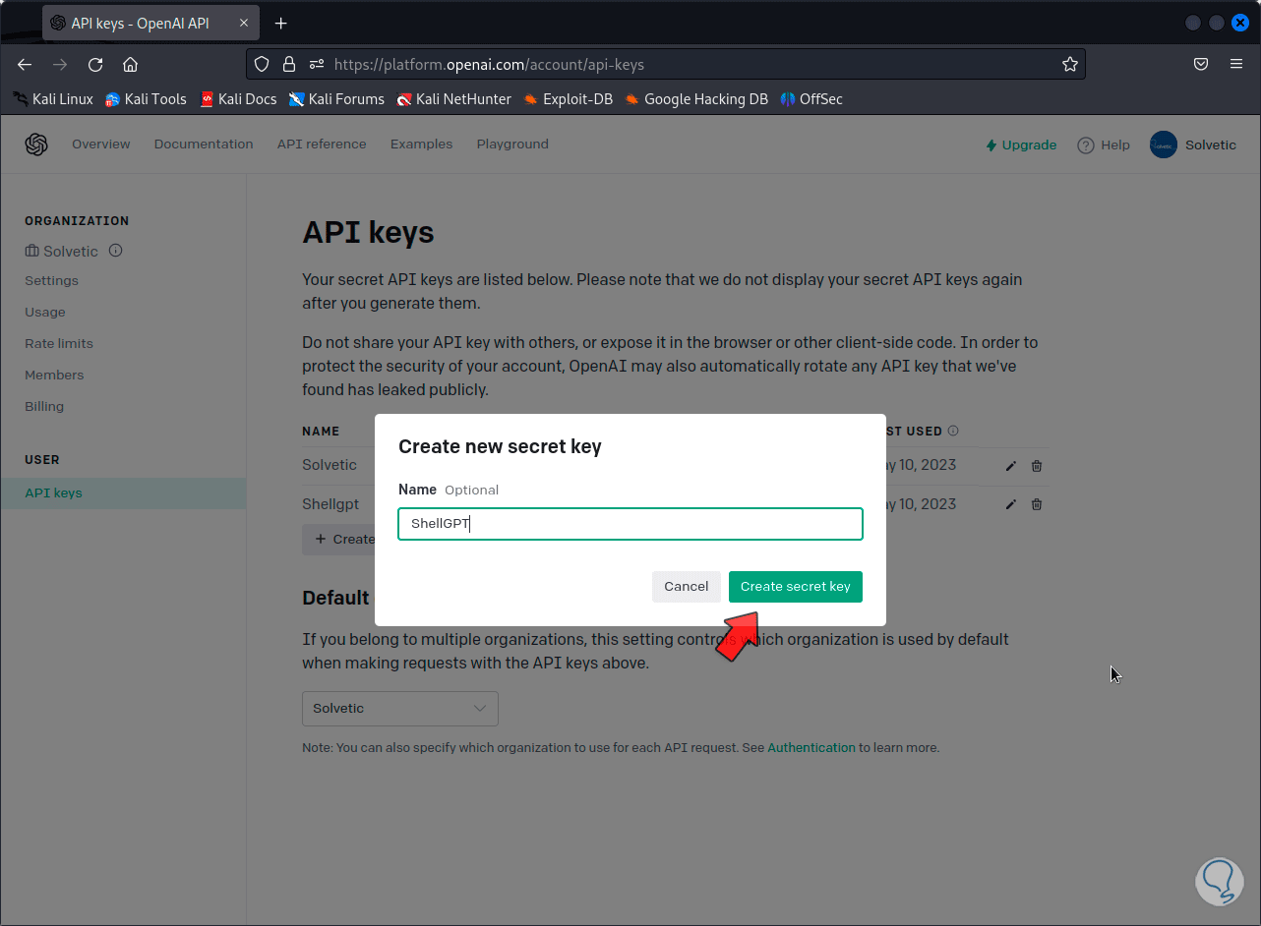
Task: Open the Firefox application menu
Action: (x=1236, y=65)
